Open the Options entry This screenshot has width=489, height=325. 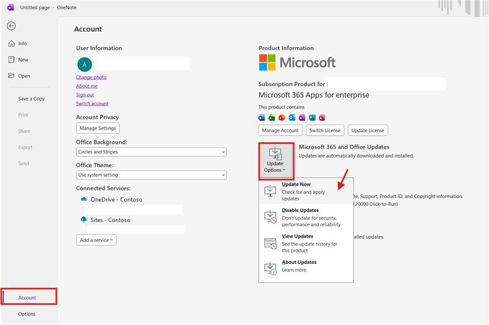(26, 314)
